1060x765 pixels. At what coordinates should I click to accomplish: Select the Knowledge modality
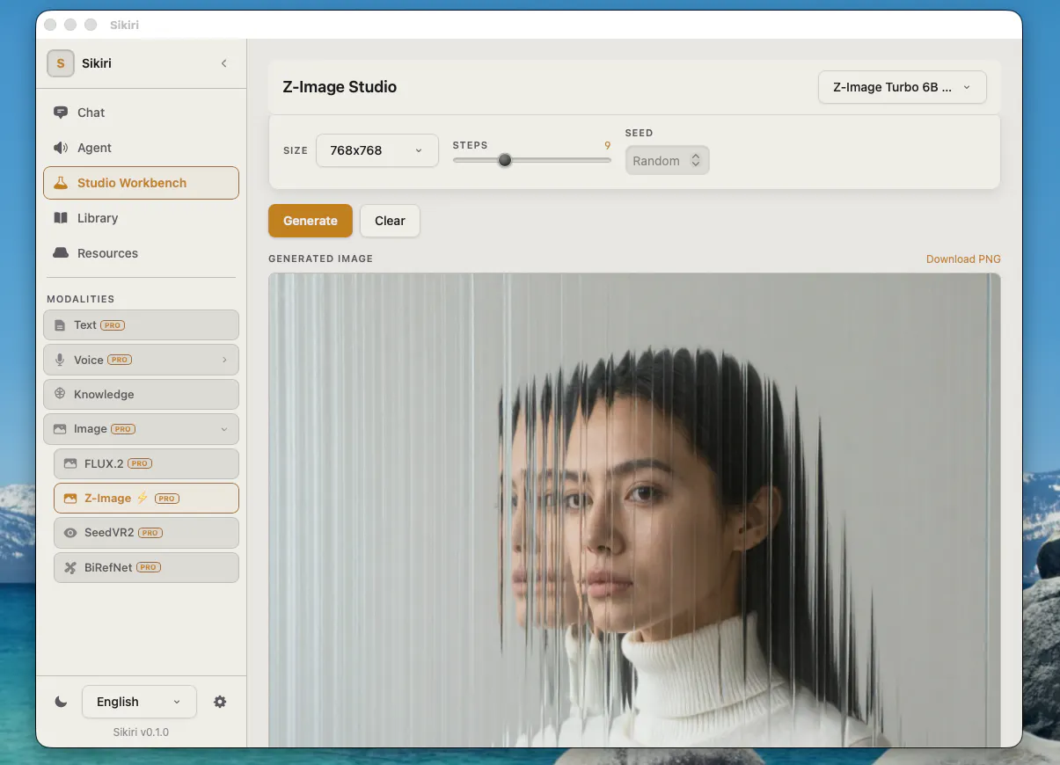tap(141, 394)
